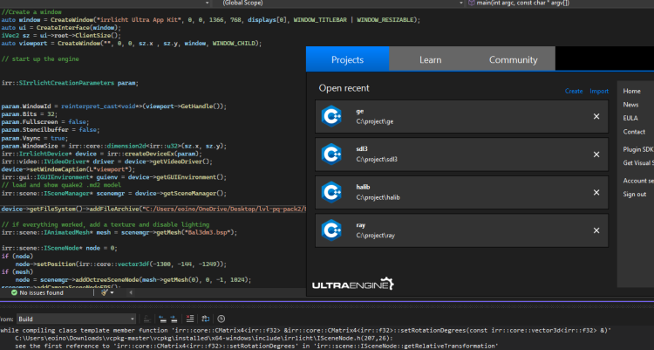Click the 'param.Fullscreen = false;' line
The height and width of the screenshot is (350, 654).
pyautogui.click(x=44, y=122)
